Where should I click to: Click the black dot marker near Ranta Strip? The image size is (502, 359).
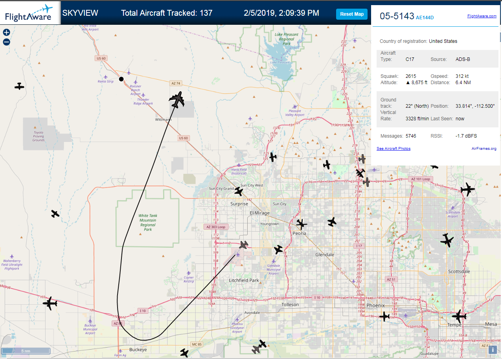pyautogui.click(x=121, y=79)
